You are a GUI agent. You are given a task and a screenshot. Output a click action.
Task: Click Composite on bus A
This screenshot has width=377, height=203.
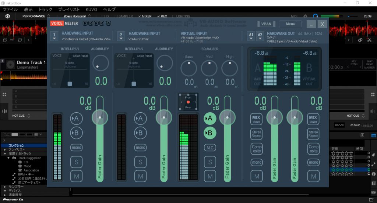(257, 149)
